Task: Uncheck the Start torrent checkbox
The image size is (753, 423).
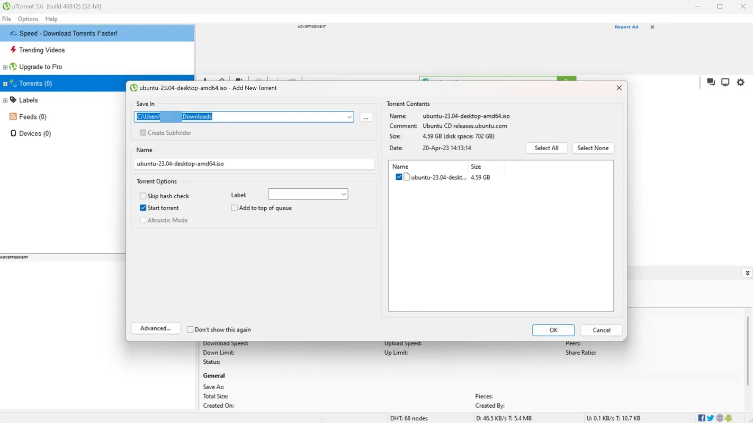Action: point(143,208)
